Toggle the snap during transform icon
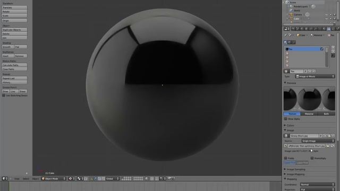 coord(157,179)
